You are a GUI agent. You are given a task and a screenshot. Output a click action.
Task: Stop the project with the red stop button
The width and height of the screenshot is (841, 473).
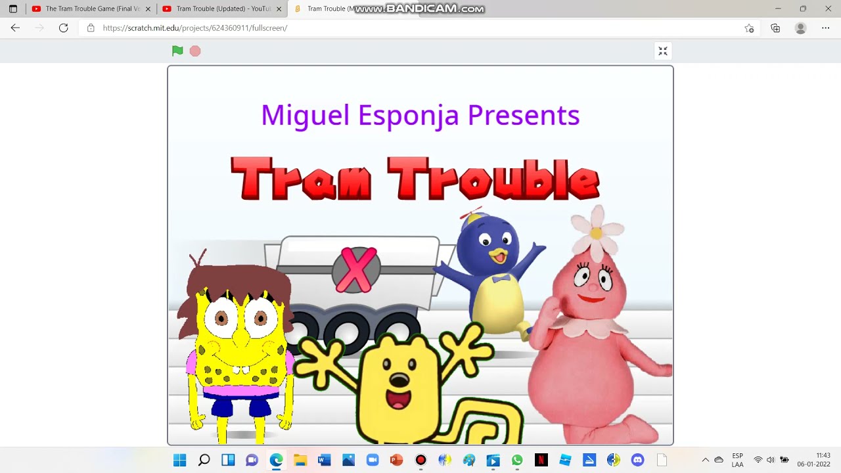click(x=195, y=51)
